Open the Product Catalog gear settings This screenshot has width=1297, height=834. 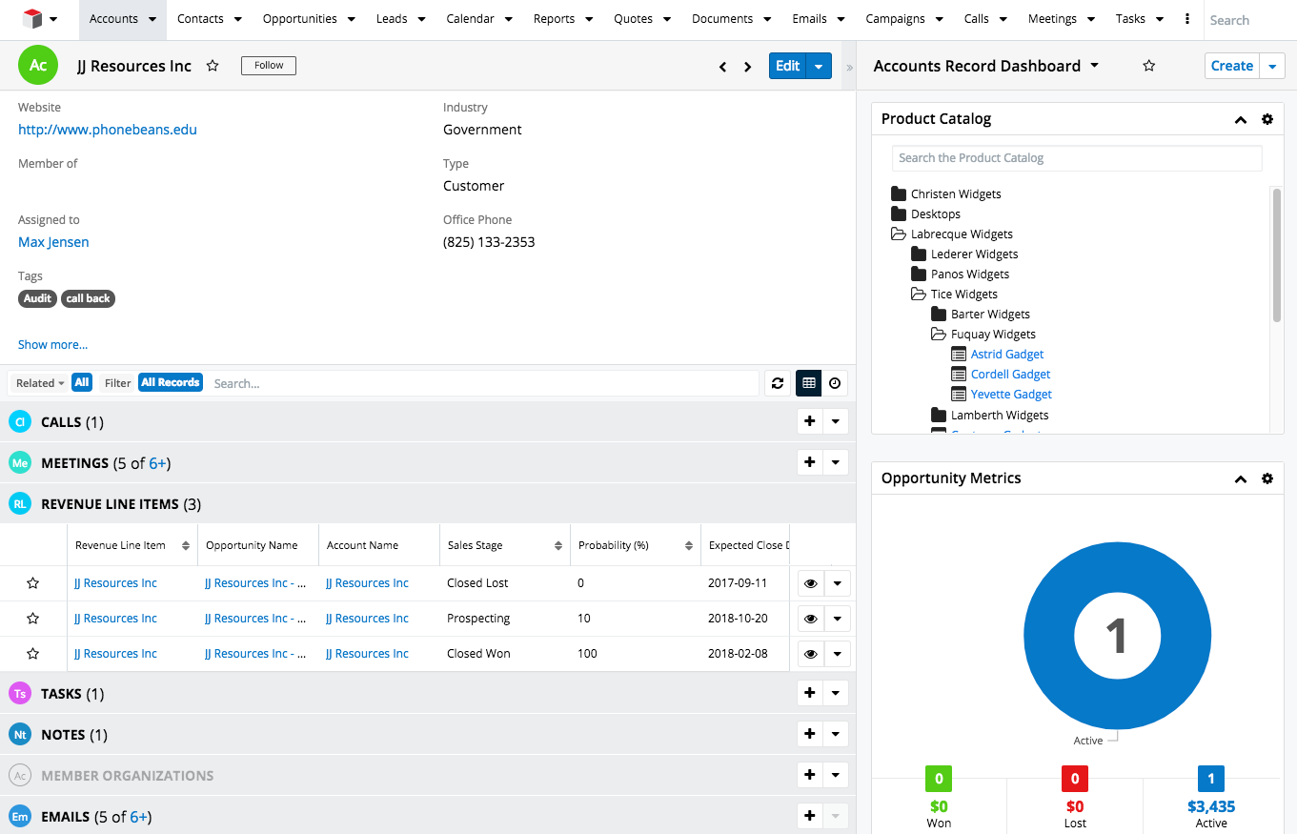1267,119
